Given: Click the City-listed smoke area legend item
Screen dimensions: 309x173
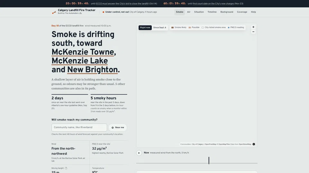Looking at the screenshot, I should point(213,28).
